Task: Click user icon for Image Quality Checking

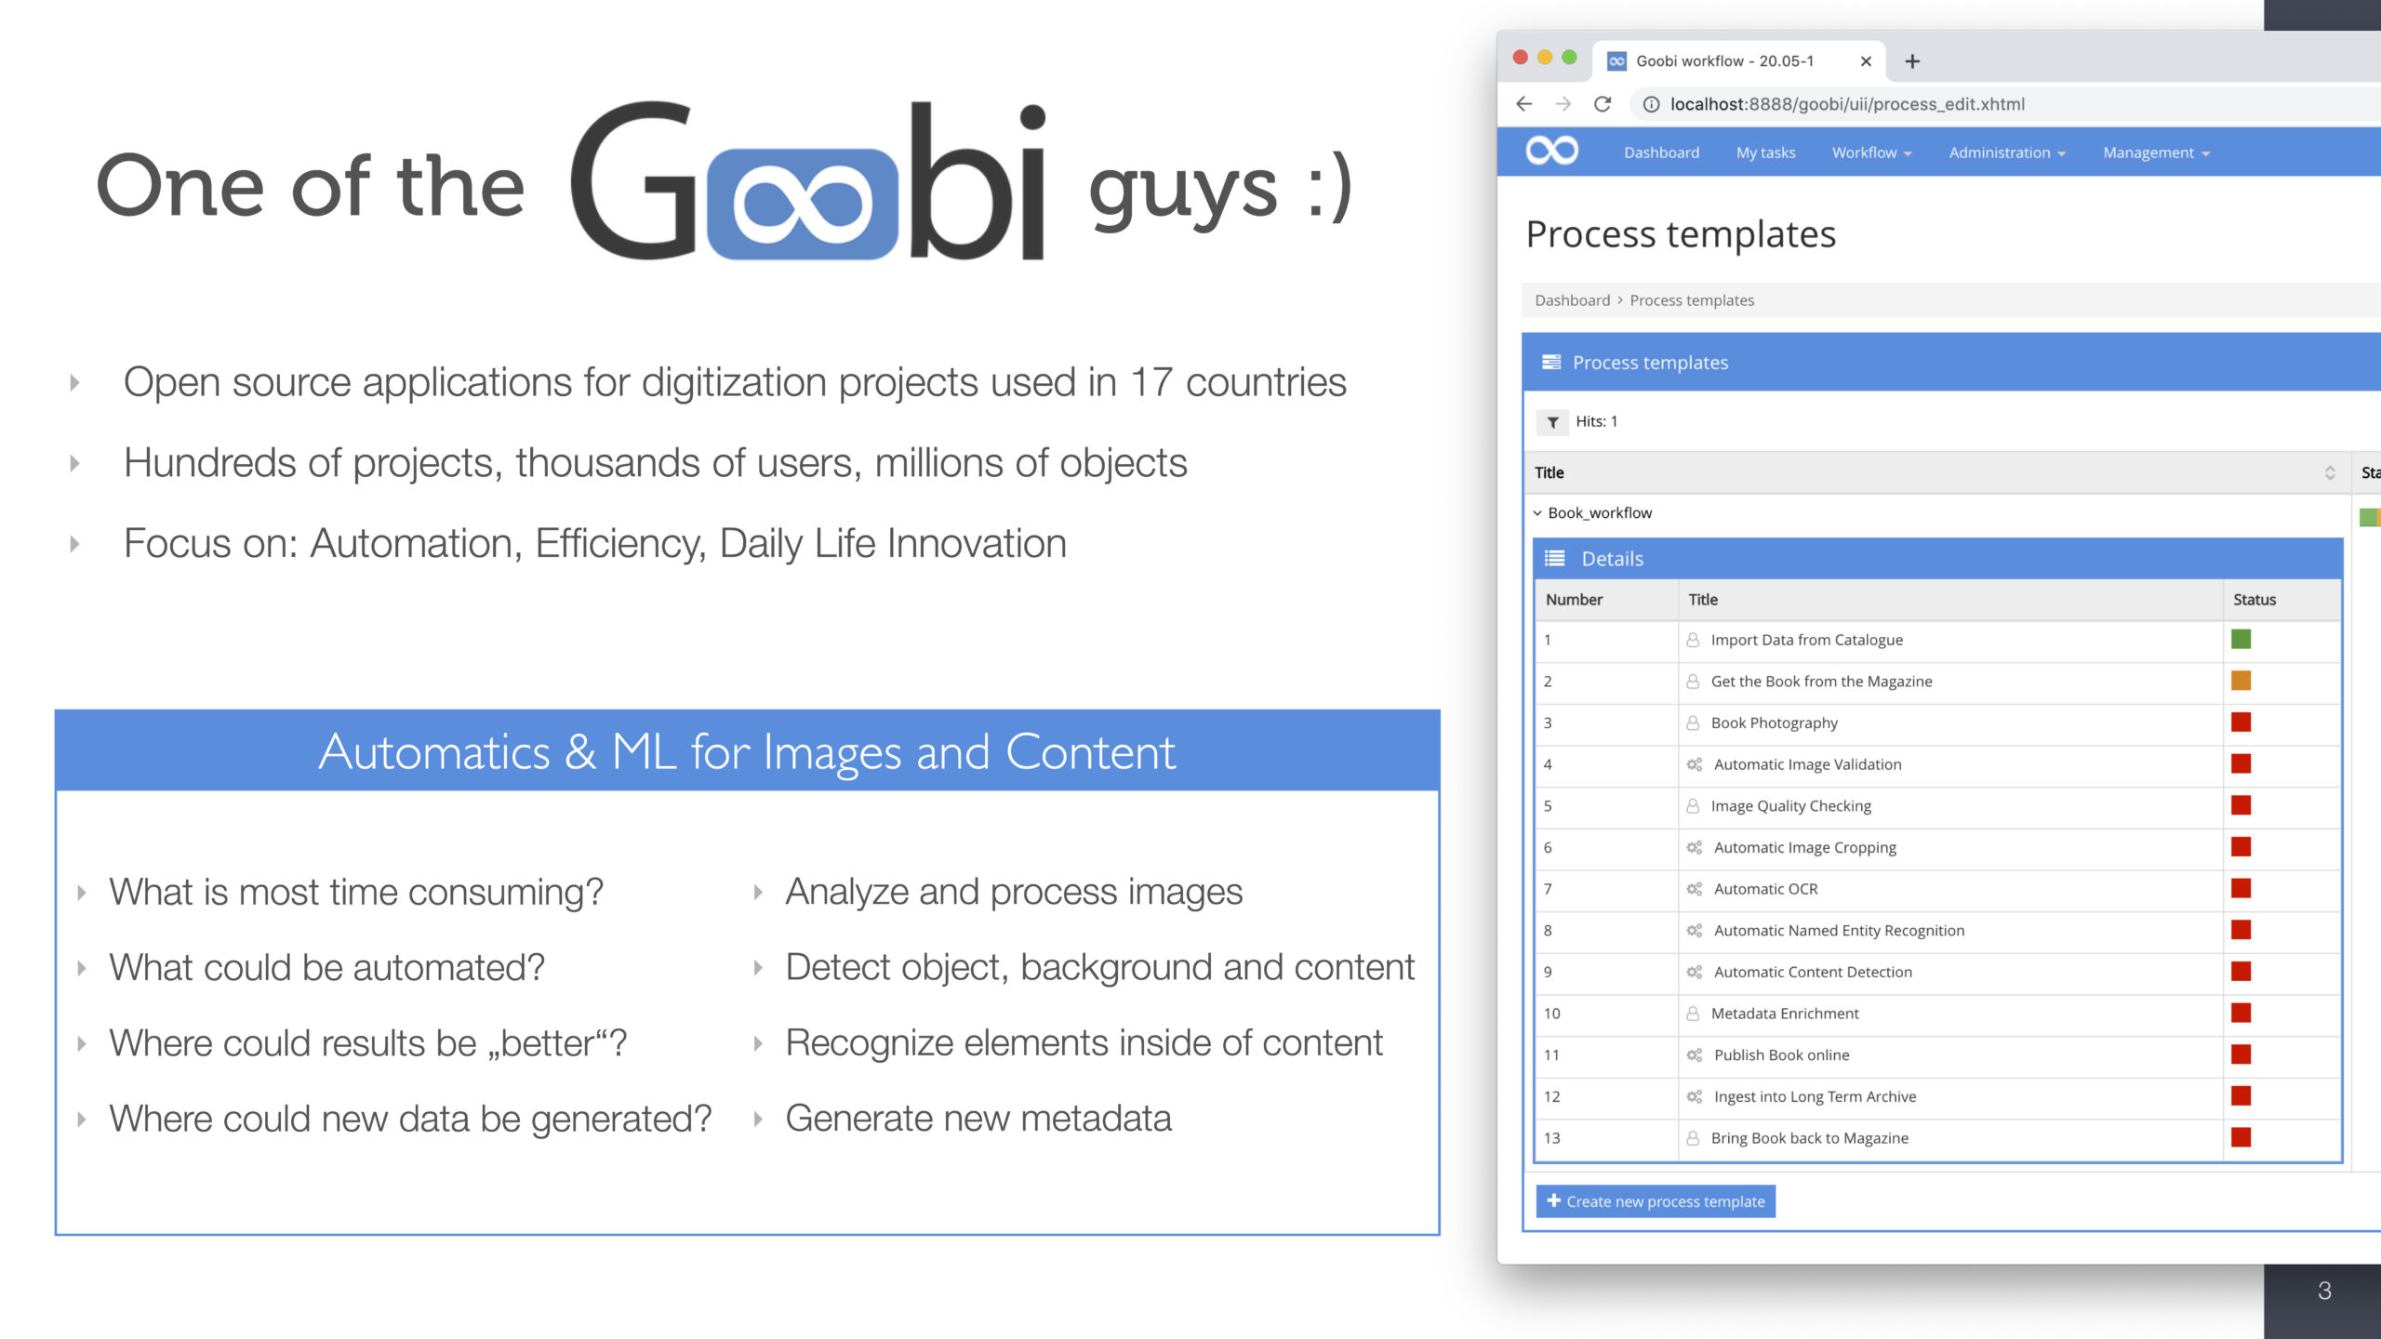Action: tap(1693, 806)
